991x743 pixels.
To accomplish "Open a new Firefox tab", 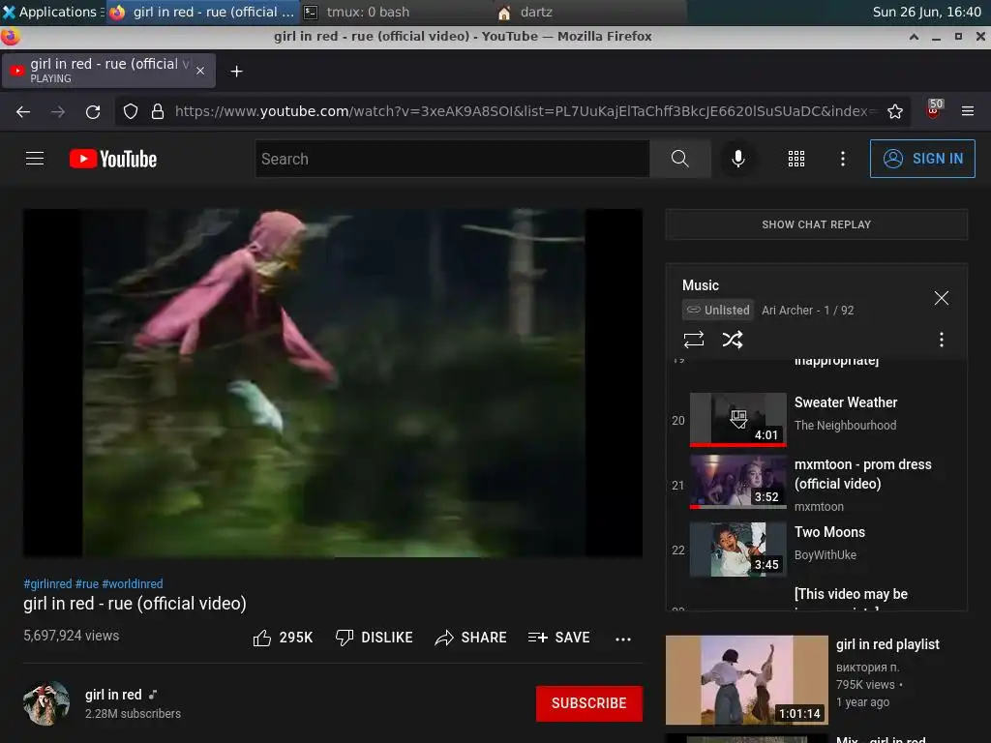I will point(236,72).
